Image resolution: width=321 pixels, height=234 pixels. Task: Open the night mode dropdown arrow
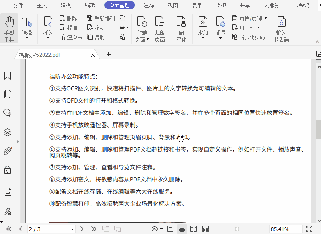coord(161,229)
